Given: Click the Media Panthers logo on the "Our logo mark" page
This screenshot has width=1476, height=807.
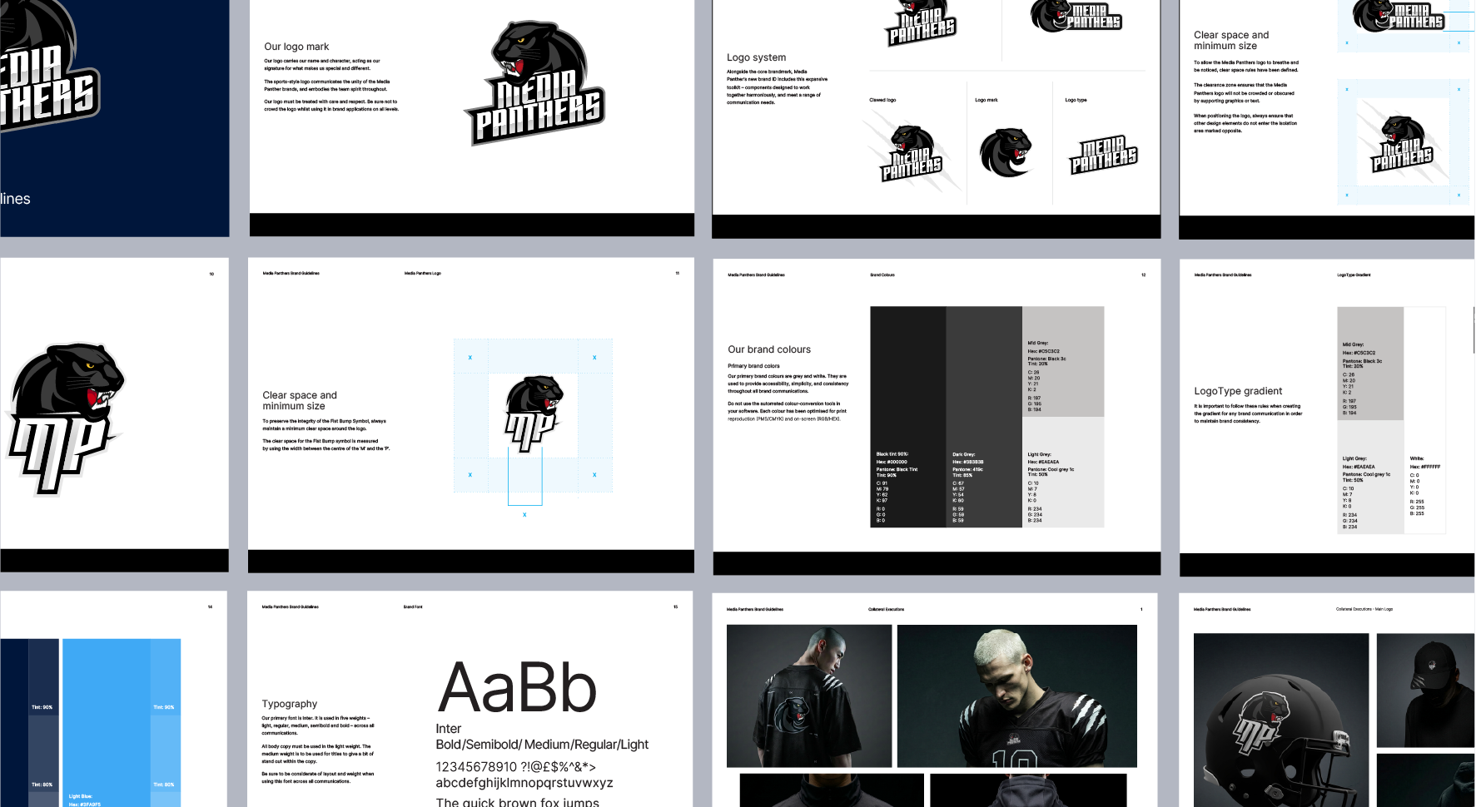Looking at the screenshot, I should click(534, 83).
